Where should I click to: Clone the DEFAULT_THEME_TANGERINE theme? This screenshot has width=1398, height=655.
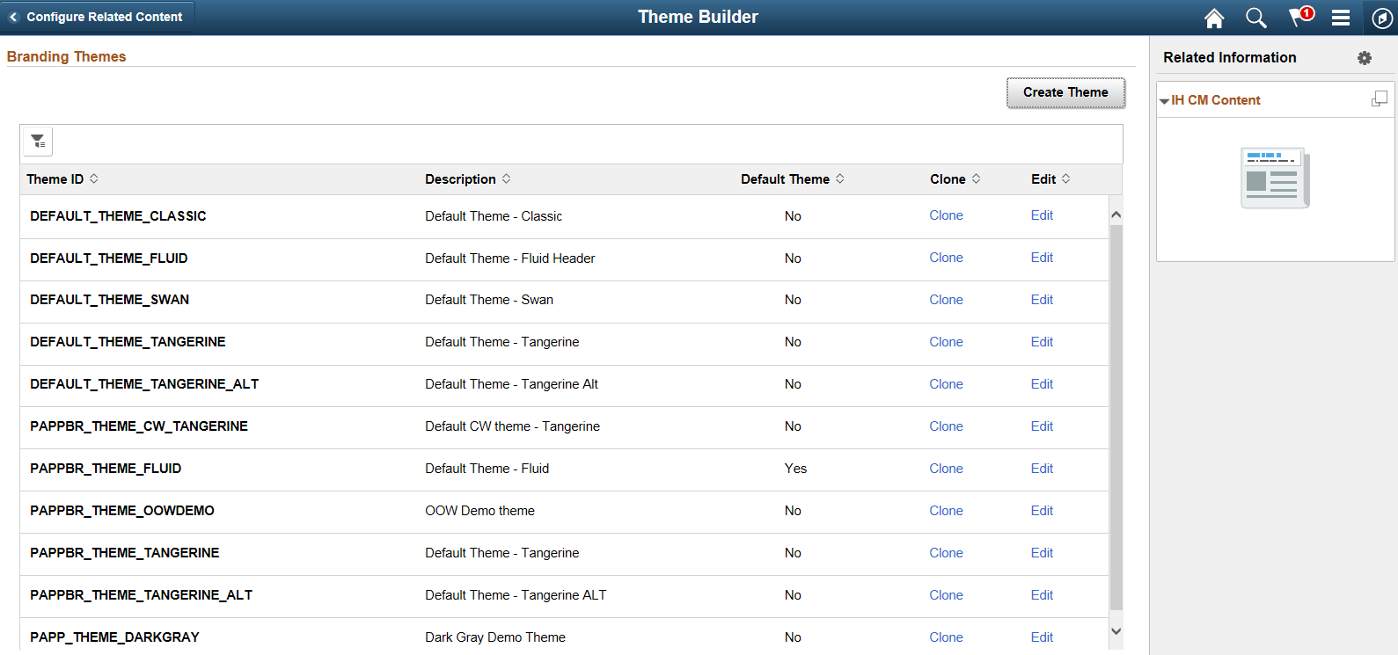pyautogui.click(x=946, y=342)
